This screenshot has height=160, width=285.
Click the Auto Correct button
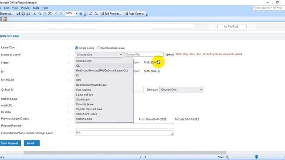coord(134,14)
